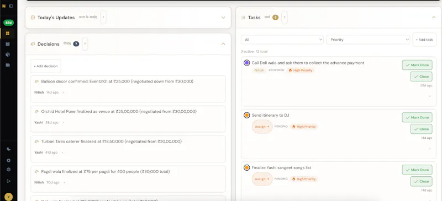The image size is (442, 201).
Task: Open the help ? button next to Today's Updates
Action: [103, 18]
